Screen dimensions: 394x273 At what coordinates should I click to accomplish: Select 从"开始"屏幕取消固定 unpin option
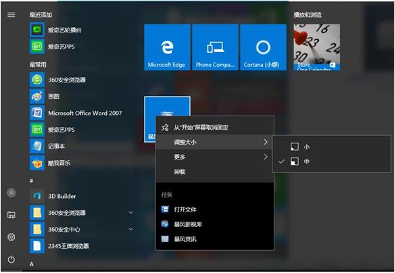point(215,127)
